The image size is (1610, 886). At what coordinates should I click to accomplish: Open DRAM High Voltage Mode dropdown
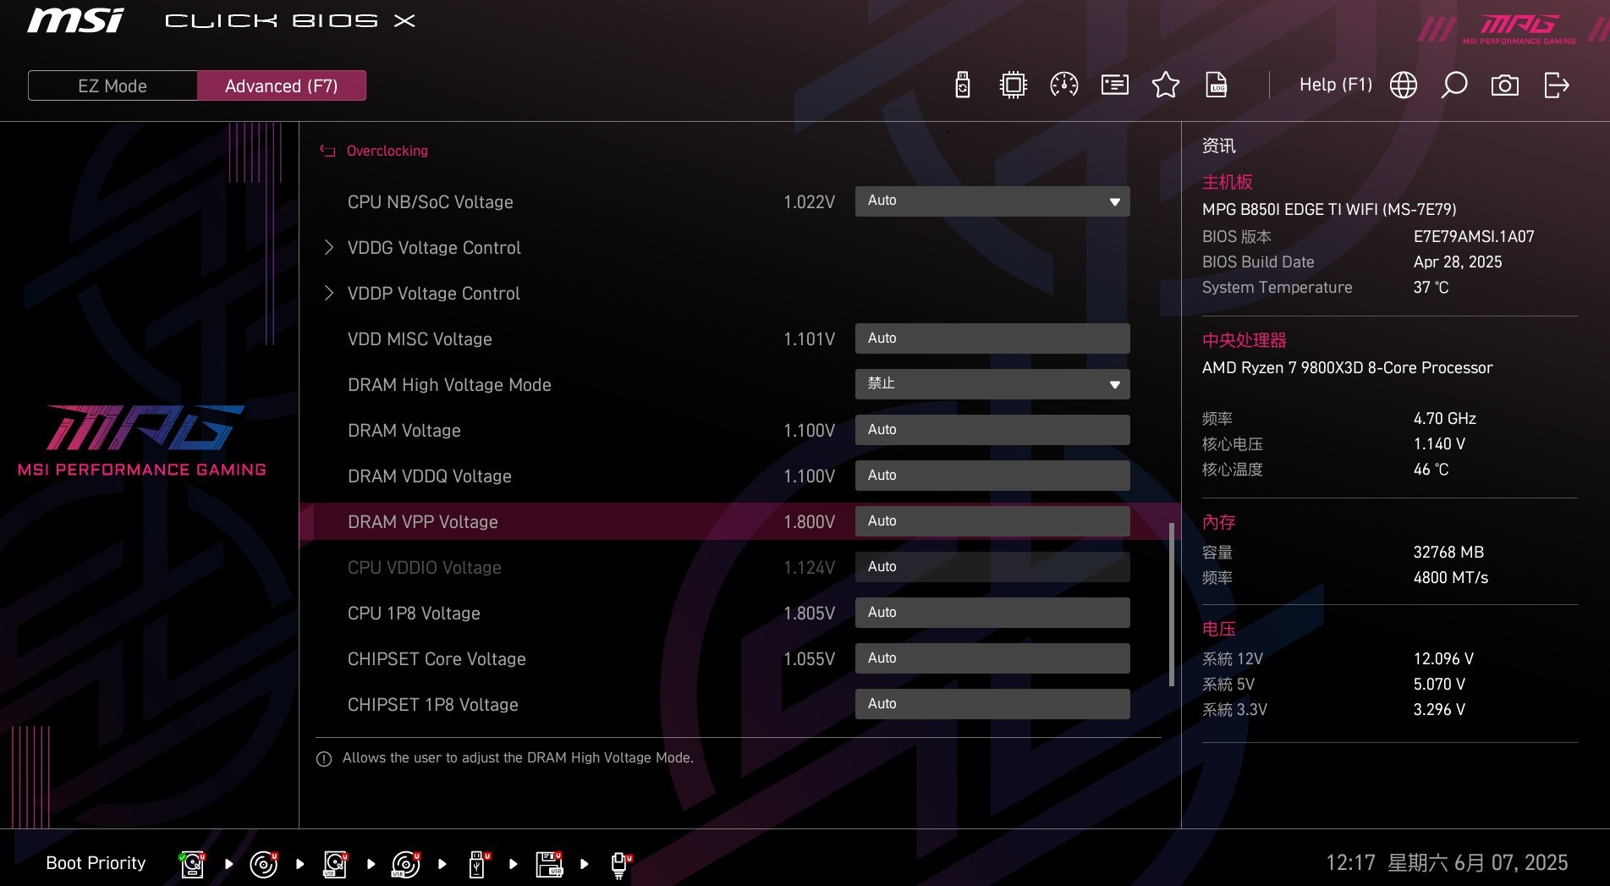(992, 384)
